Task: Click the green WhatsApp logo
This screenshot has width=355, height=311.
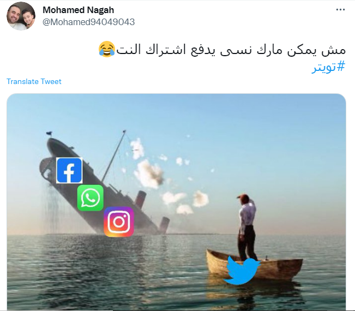Action: (x=91, y=198)
